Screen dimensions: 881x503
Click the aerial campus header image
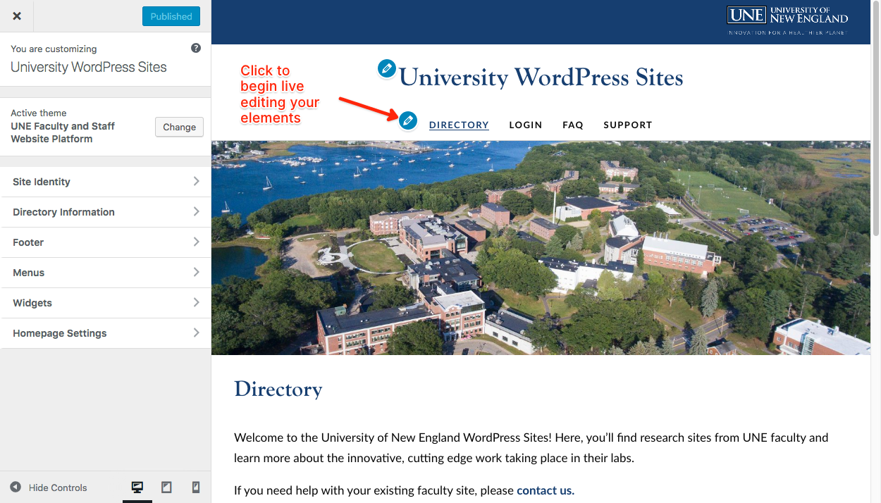coord(541,247)
